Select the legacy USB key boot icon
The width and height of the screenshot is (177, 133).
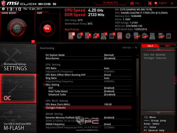[152, 36]
